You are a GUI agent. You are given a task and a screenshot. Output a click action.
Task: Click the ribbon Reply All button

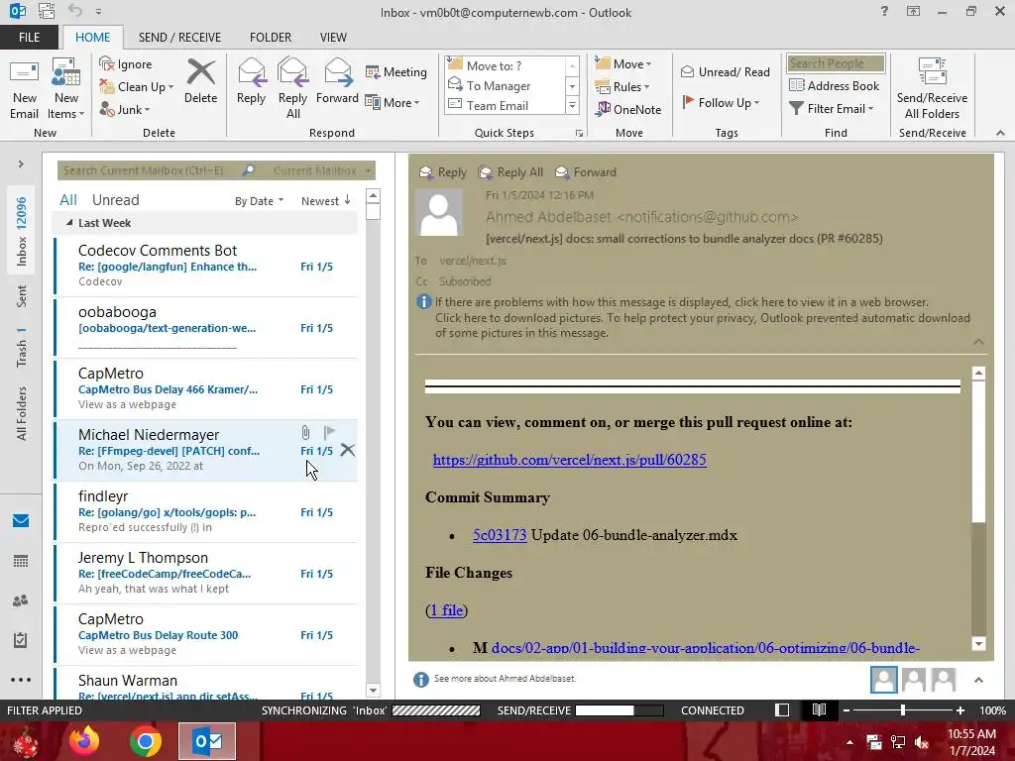[292, 89]
